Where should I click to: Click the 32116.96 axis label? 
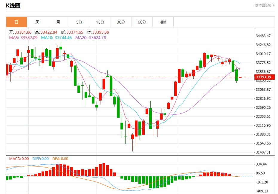[x=263, y=125]
